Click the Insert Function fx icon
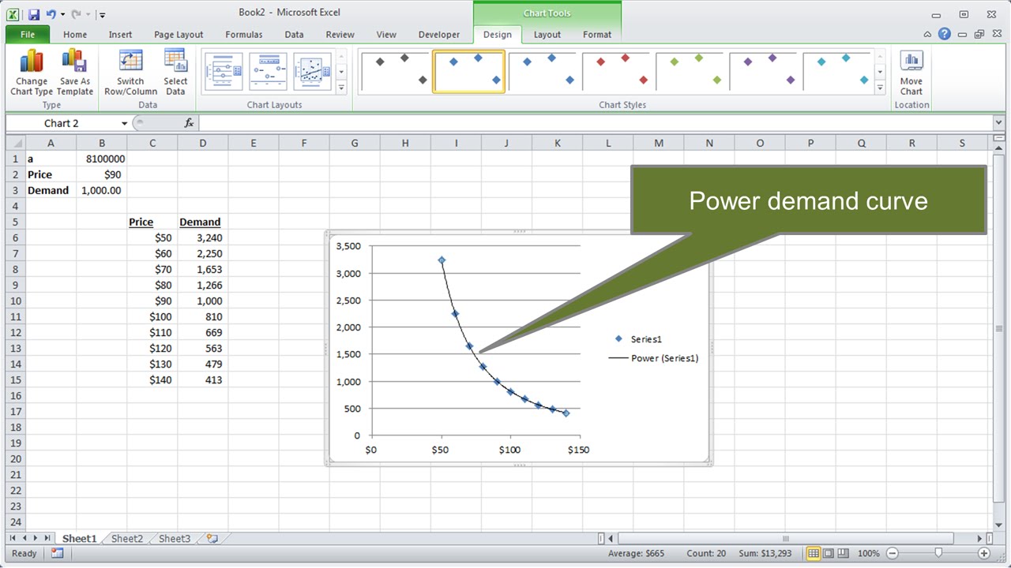The width and height of the screenshot is (1011, 568). pyautogui.click(x=189, y=123)
